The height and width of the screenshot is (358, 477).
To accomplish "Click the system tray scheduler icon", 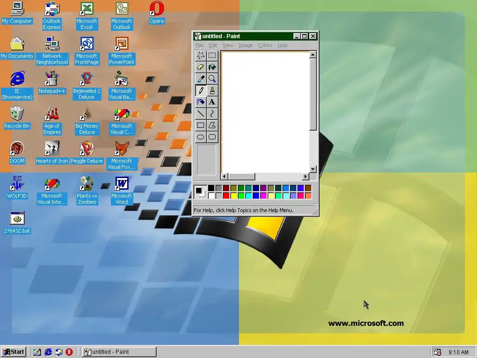I will pyautogui.click(x=437, y=352).
